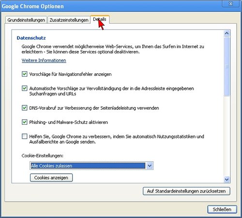Close the Google Chrome Optionen window
The width and height of the screenshot is (242, 218).
[x=231, y=3]
